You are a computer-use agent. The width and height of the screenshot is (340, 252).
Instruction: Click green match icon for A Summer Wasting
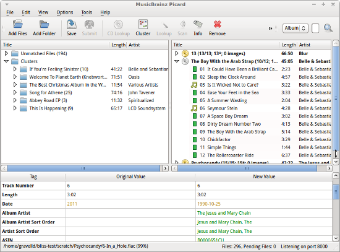pos(195,100)
